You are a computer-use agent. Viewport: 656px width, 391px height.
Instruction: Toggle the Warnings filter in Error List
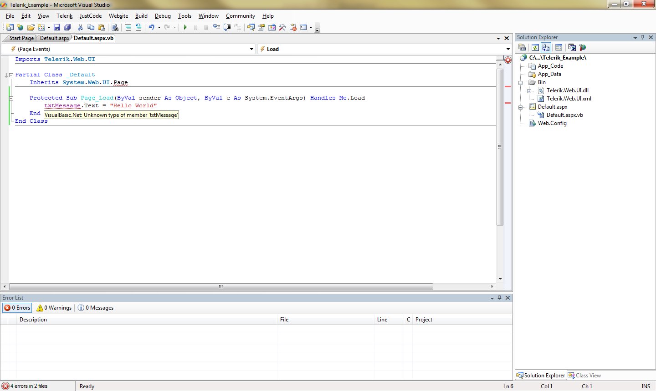point(54,308)
